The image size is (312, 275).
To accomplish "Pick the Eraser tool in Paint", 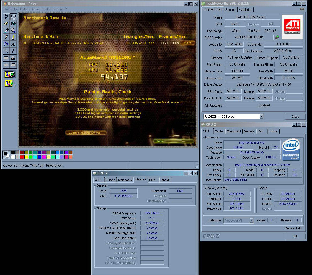I will click(6, 23).
